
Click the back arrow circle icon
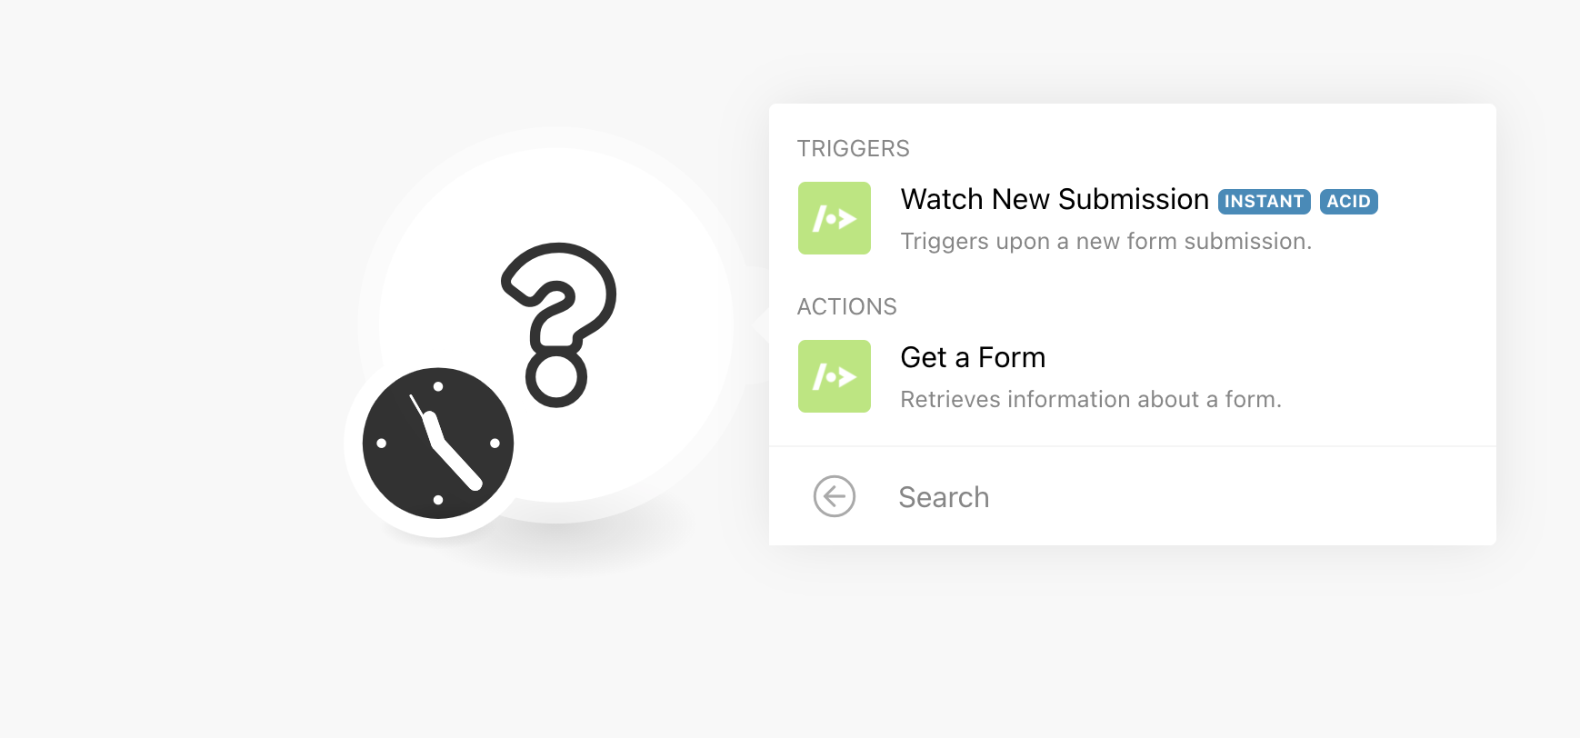(x=834, y=496)
